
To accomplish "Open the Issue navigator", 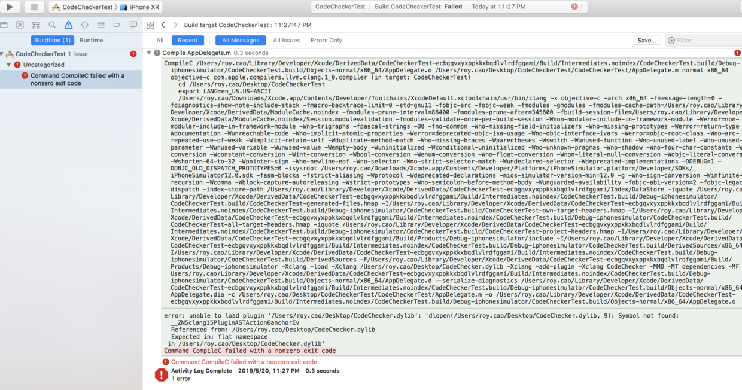I will pyautogui.click(x=69, y=25).
